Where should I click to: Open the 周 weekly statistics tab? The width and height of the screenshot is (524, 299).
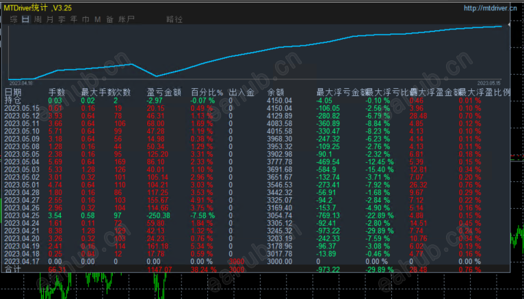click(38, 19)
